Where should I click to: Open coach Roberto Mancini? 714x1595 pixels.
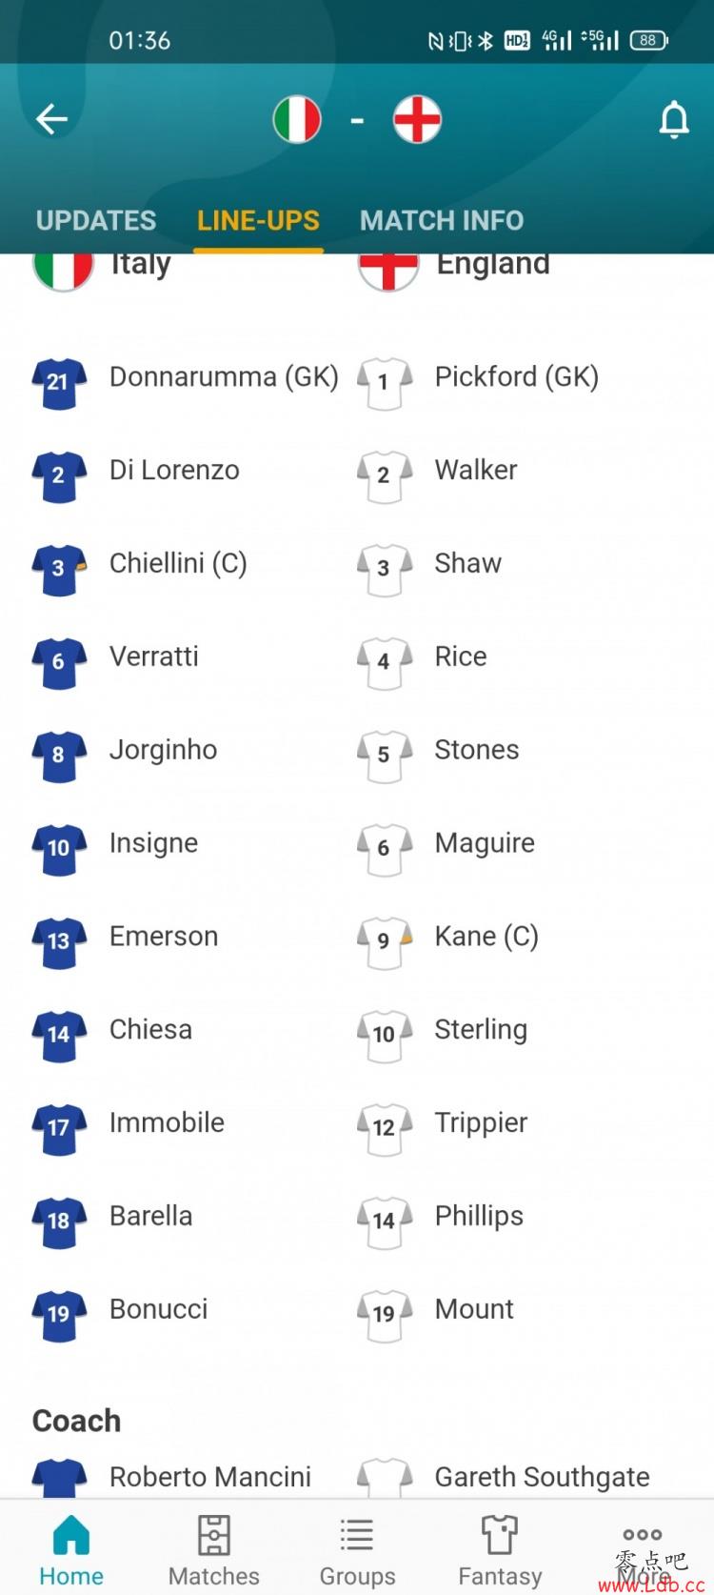click(x=210, y=1477)
